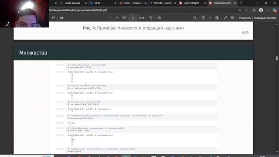This screenshot has width=279, height=157.
Task: Click the vertical scrollbar thumb
Action: coord(277,58)
